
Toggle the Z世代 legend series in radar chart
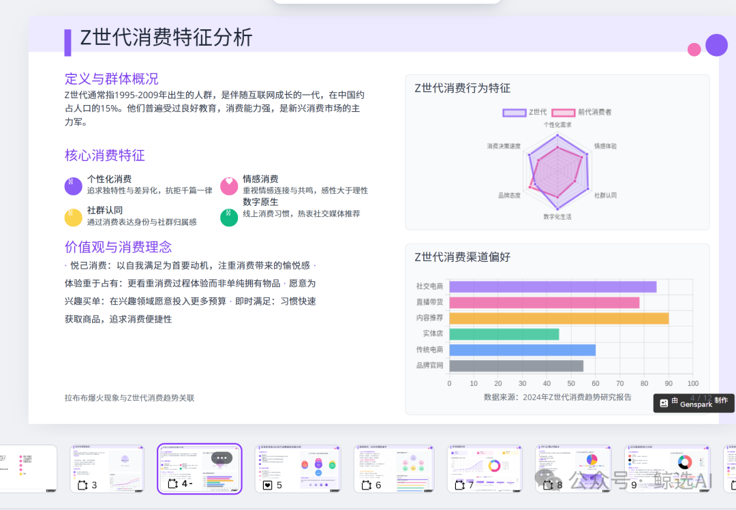(x=525, y=112)
